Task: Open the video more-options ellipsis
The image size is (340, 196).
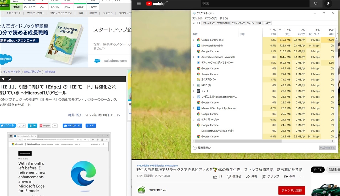Action: pos(302,177)
